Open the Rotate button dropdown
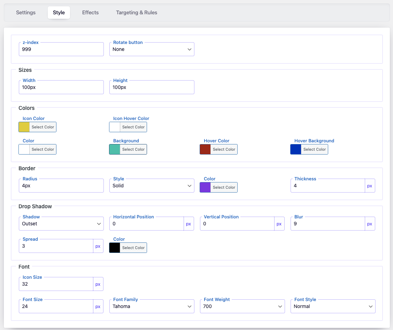The height and width of the screenshot is (330, 393). click(152, 50)
